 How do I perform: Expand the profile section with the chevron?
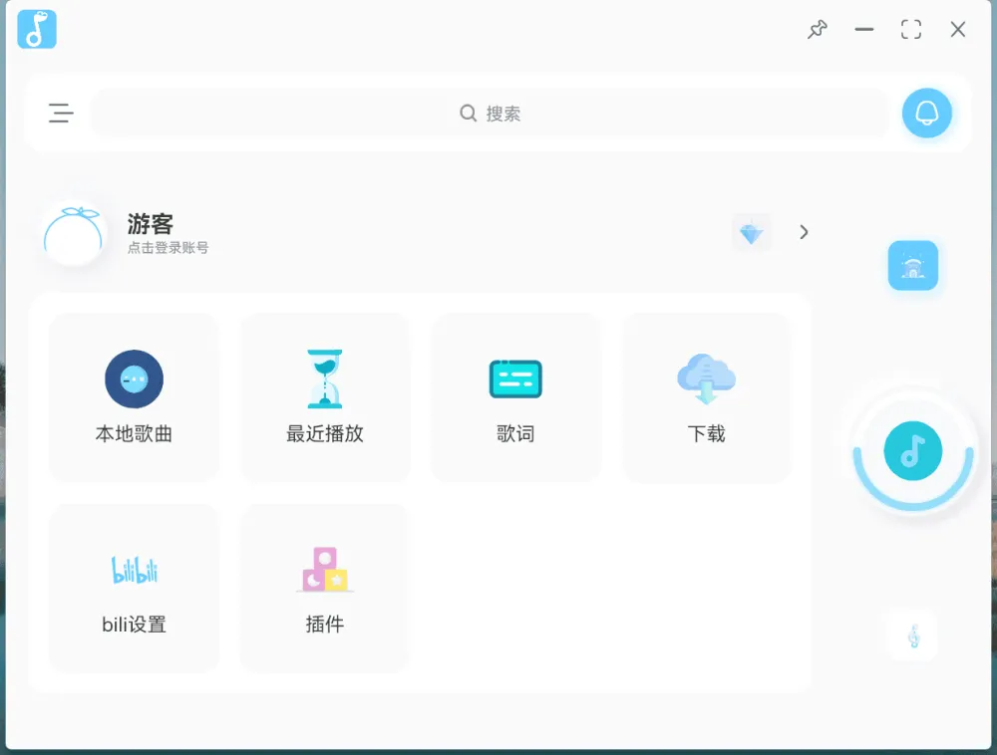coord(804,231)
